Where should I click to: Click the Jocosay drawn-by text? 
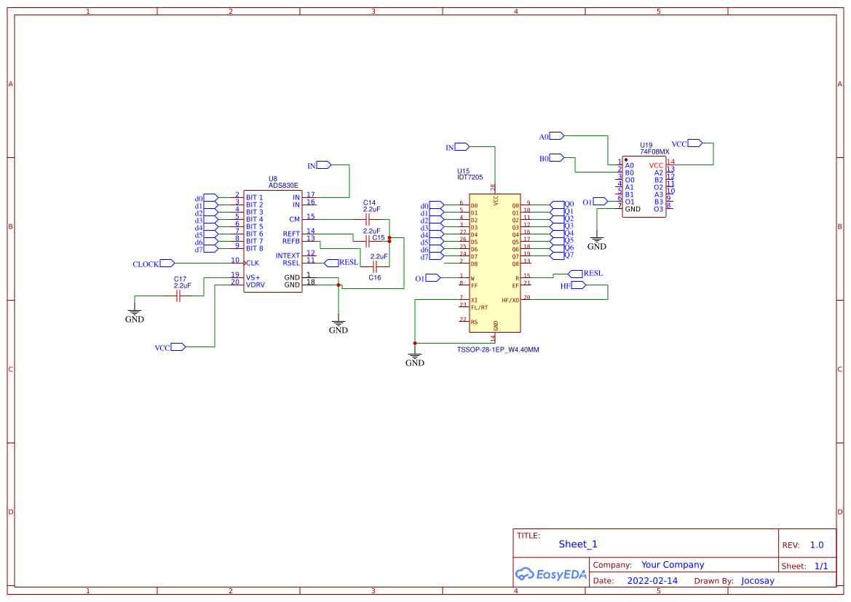point(757,580)
